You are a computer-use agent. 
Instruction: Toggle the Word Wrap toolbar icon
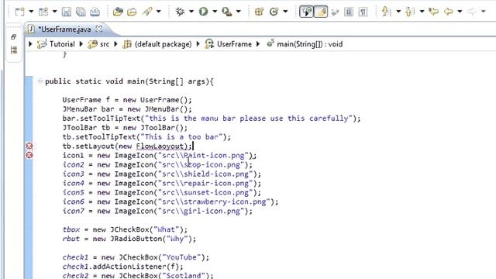pos(335,12)
